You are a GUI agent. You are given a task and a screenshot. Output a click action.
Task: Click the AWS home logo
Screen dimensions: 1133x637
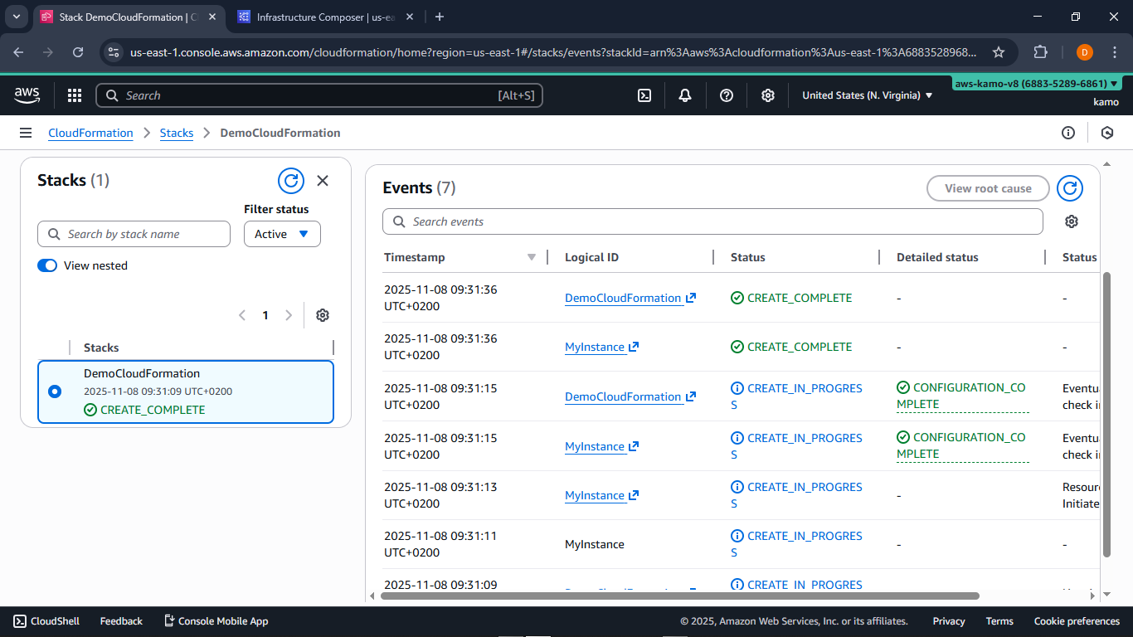coord(27,95)
